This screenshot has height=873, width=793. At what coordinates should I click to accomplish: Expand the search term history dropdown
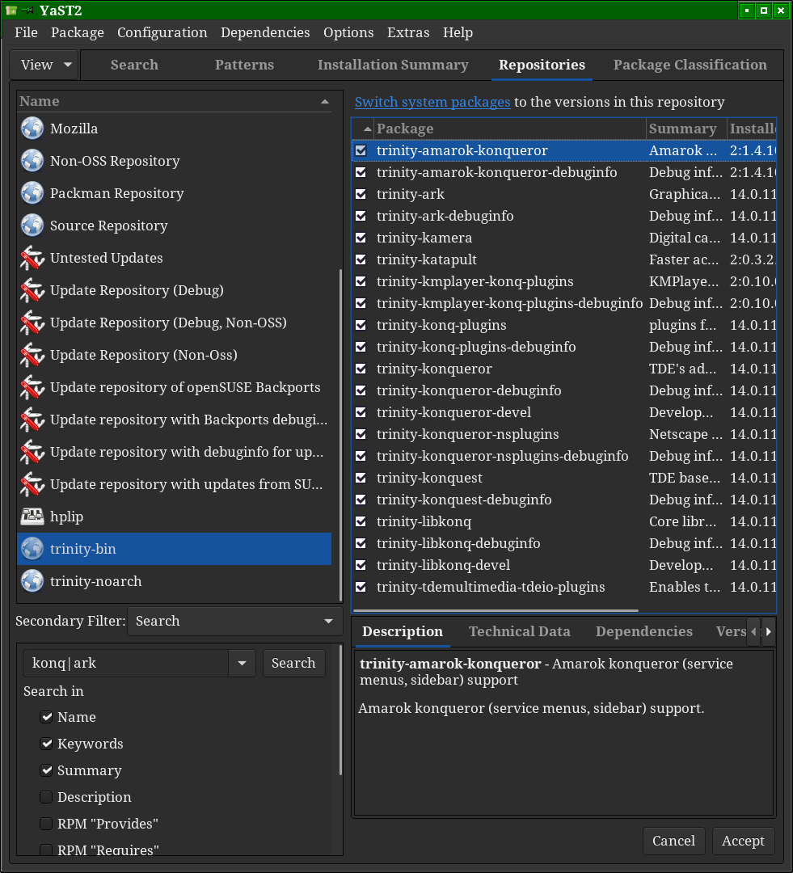pyautogui.click(x=243, y=663)
